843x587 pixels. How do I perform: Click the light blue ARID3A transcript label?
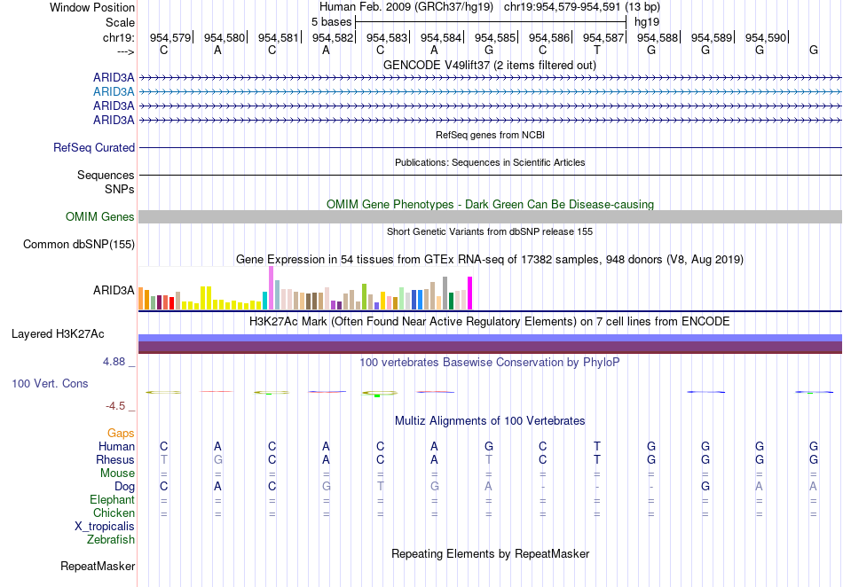[x=114, y=92]
